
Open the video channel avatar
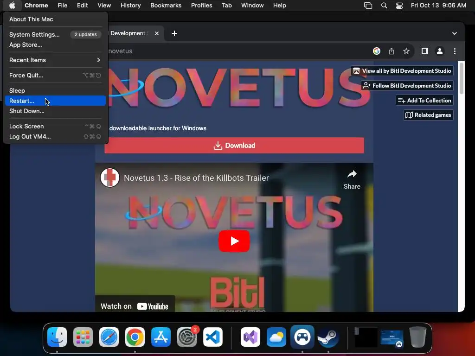coord(109,178)
